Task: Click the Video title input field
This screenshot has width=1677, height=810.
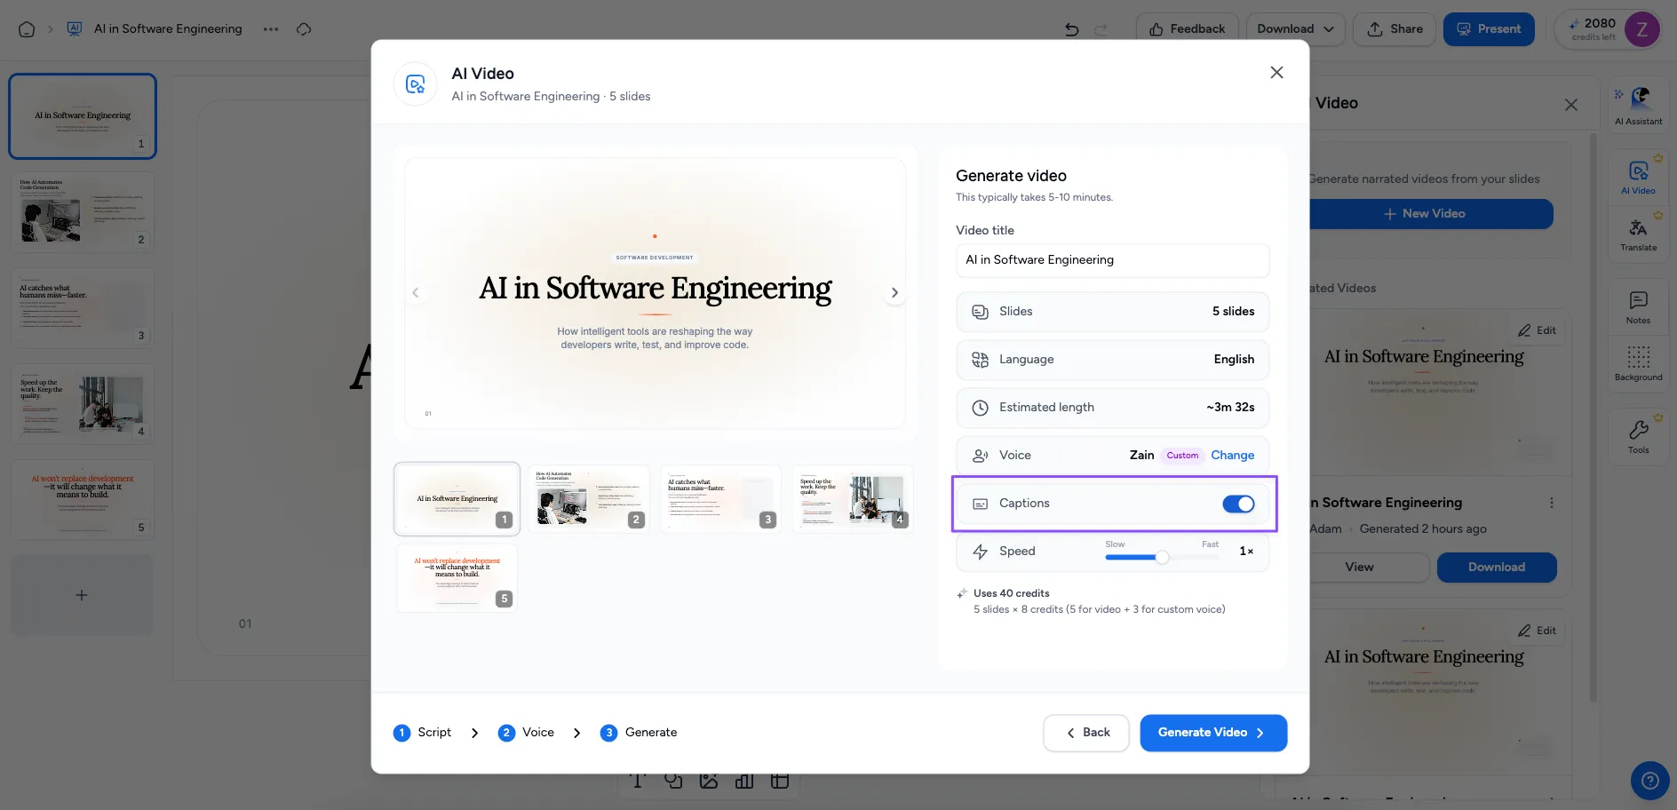Action: coord(1112,260)
